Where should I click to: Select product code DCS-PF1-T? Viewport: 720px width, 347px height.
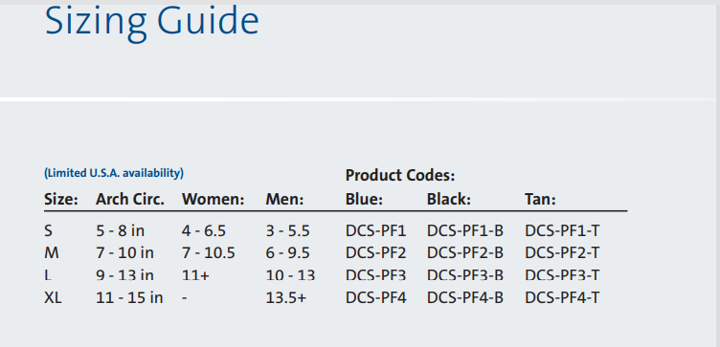click(x=562, y=230)
